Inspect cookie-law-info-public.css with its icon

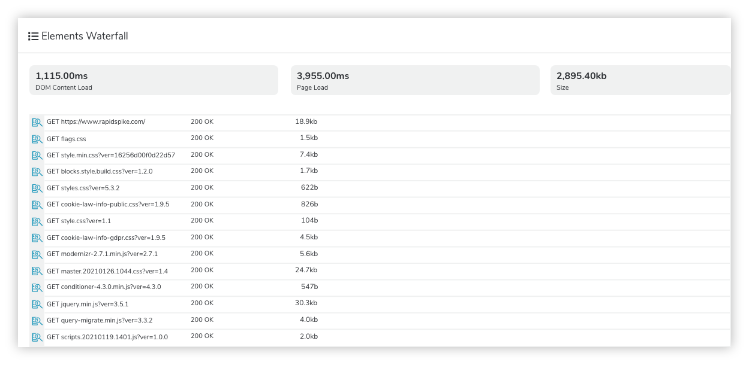[x=37, y=205]
